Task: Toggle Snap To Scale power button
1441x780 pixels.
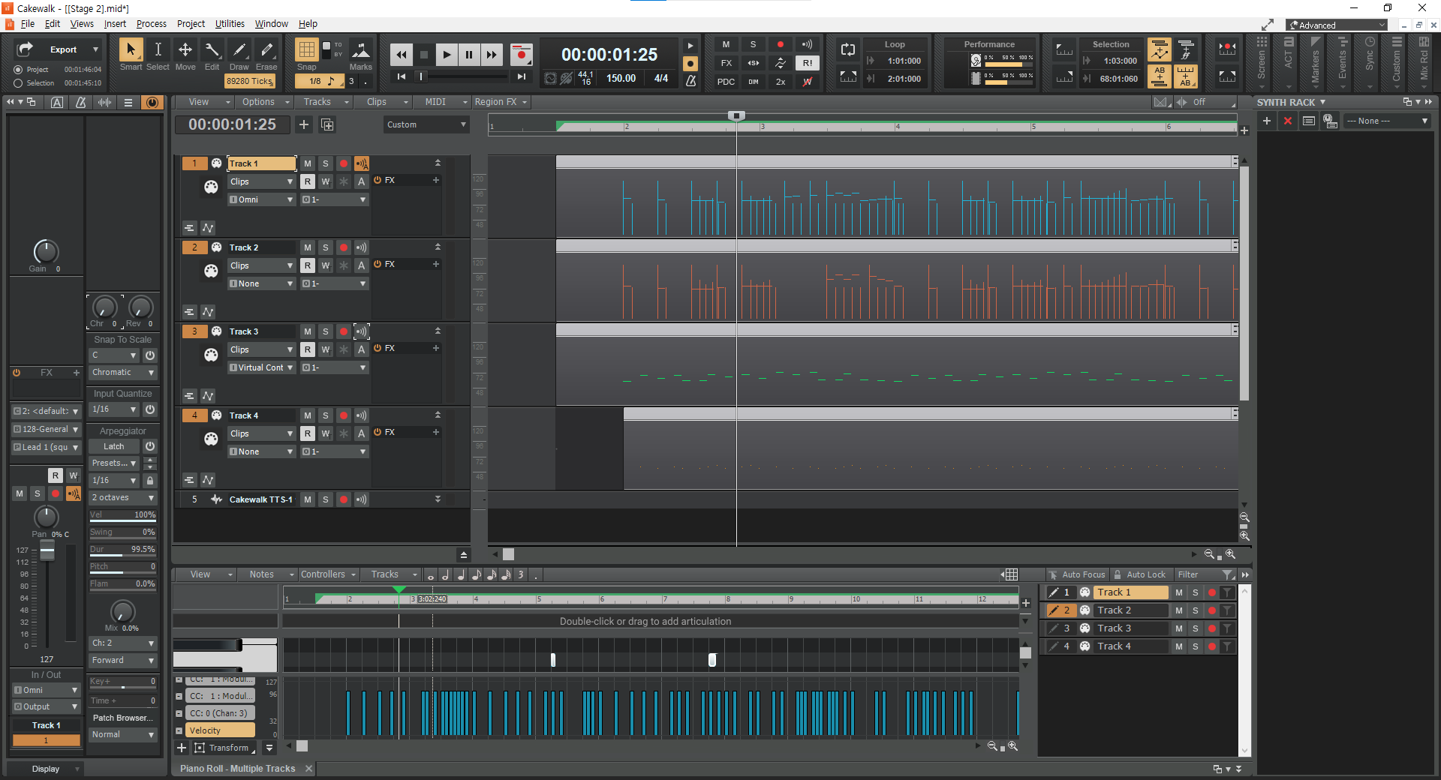Action: click(150, 355)
